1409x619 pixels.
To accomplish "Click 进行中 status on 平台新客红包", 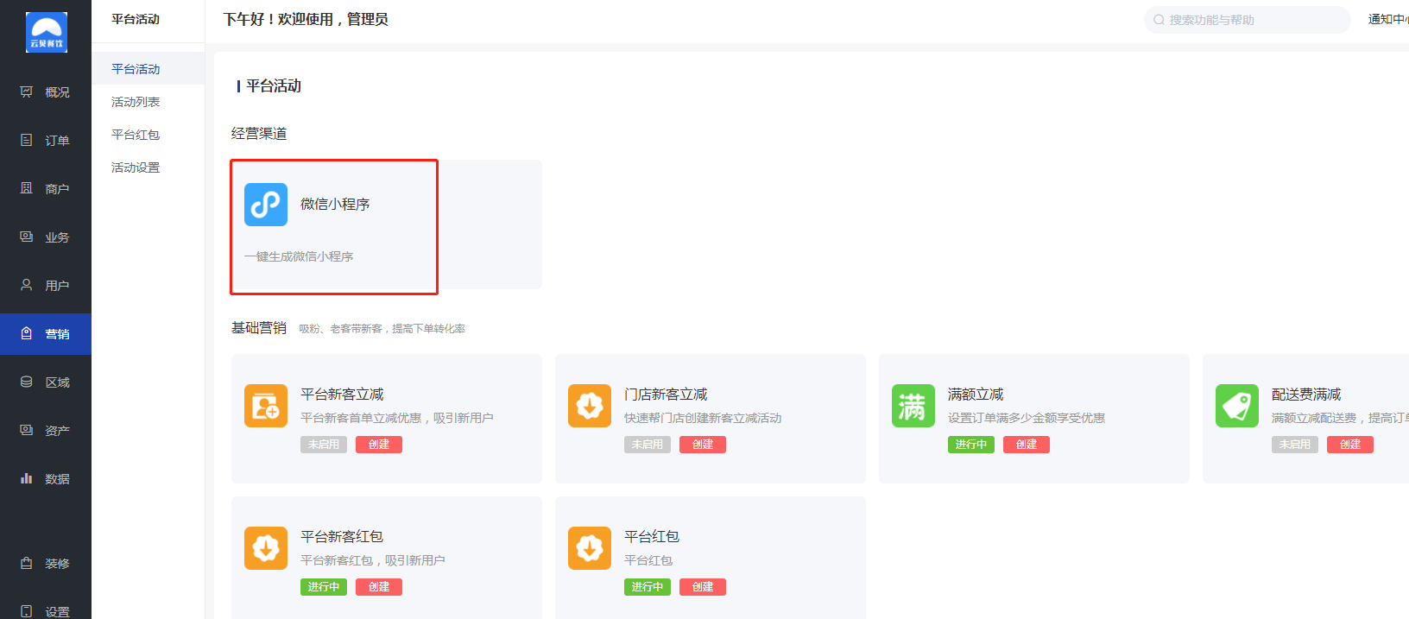I will (324, 587).
